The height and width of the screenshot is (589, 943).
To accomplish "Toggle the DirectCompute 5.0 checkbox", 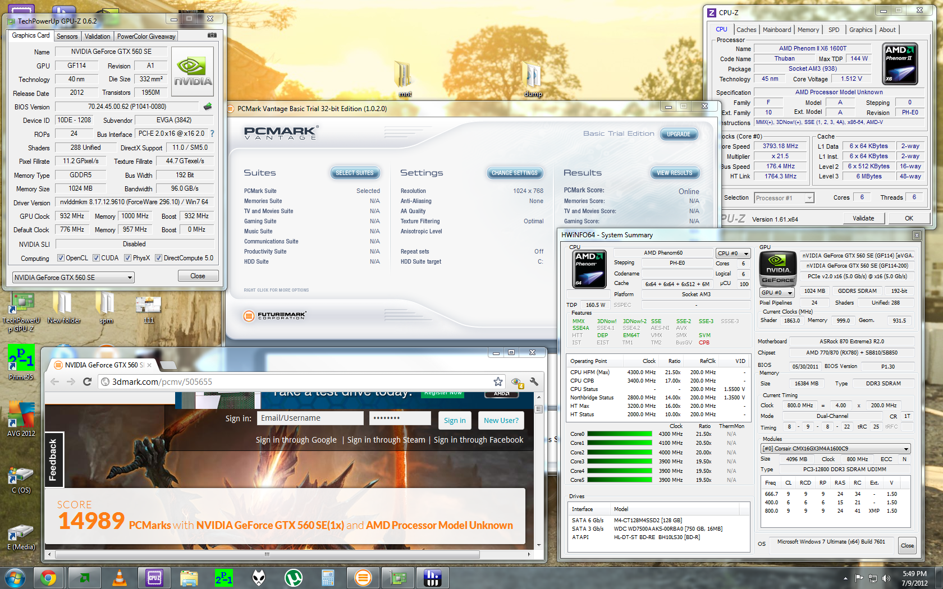I will click(159, 258).
